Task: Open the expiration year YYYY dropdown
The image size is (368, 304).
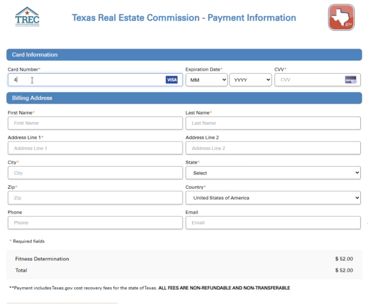Action: click(250, 80)
